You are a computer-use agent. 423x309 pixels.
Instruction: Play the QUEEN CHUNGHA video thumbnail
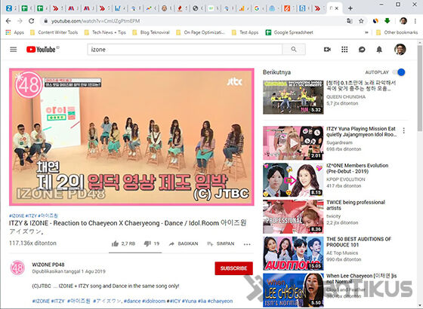tap(293, 97)
